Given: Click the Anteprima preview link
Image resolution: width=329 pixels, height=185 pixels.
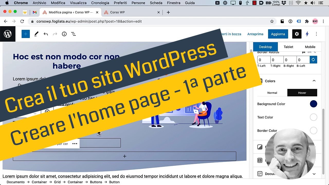Looking at the screenshot, I should pyautogui.click(x=255, y=34).
